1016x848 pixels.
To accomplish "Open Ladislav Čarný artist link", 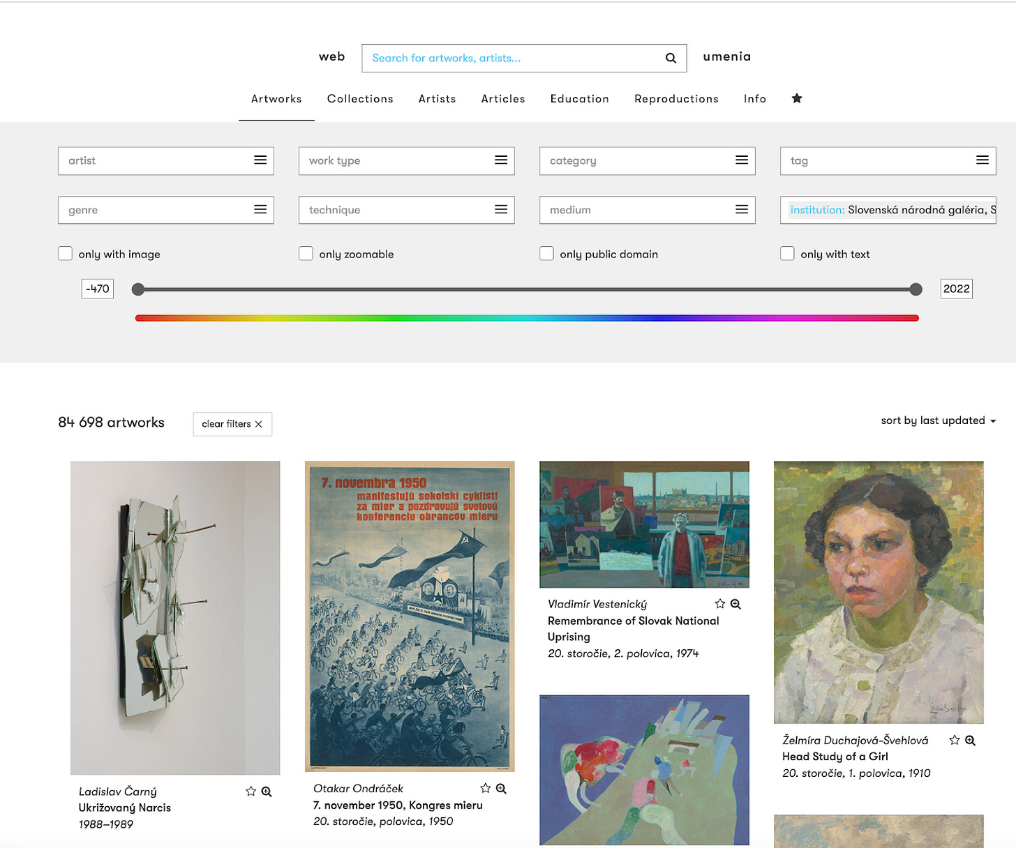I will [x=118, y=792].
